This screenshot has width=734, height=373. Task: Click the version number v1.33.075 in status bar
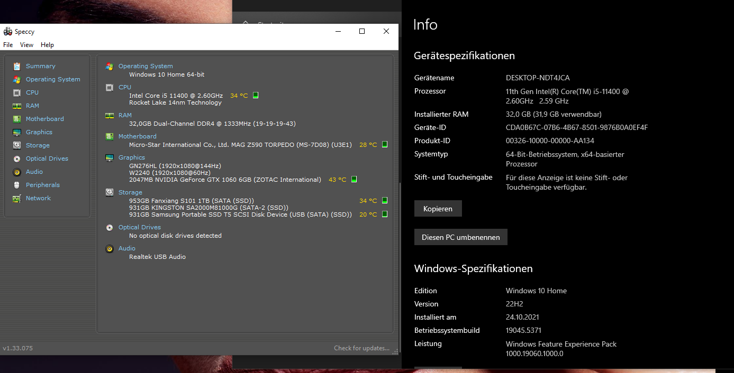(x=17, y=348)
